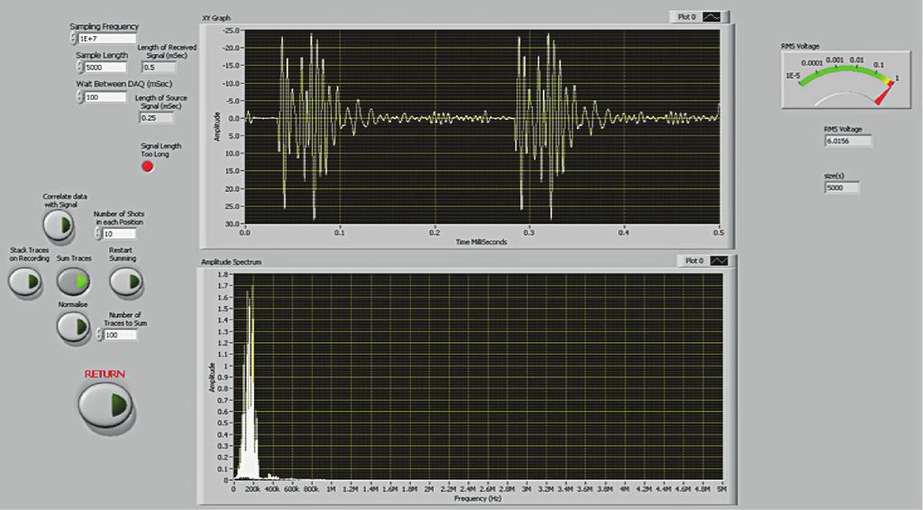Click the XY Graph waveform plot area
Image resolution: width=923 pixels, height=510 pixels.
tap(481, 127)
